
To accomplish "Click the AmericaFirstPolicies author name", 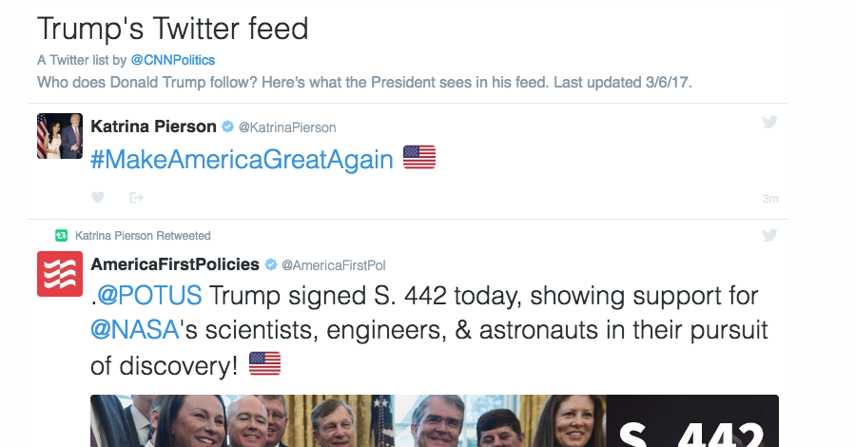I will [x=175, y=264].
